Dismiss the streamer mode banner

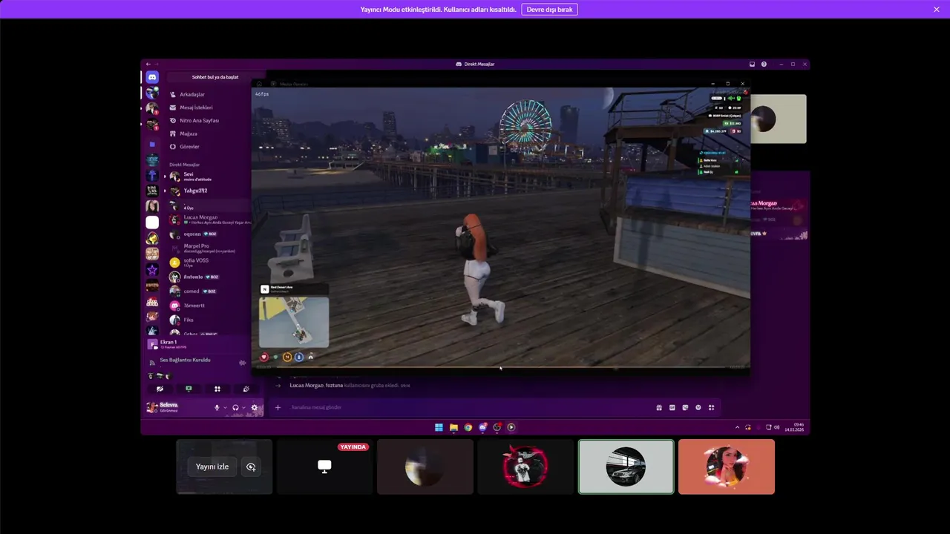tap(937, 10)
